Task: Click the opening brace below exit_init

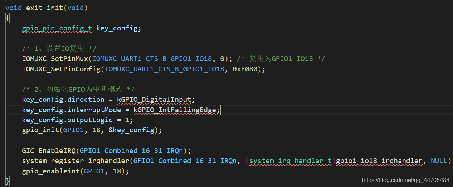Action: click(x=8, y=18)
